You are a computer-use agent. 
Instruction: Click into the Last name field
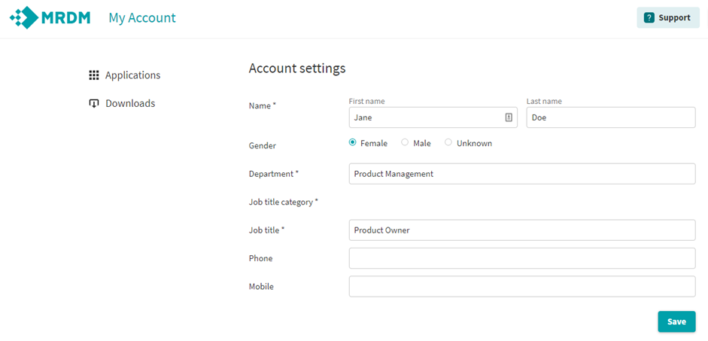pos(611,117)
